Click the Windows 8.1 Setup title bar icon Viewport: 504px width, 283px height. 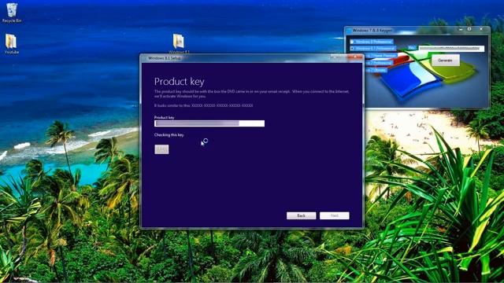click(x=144, y=58)
